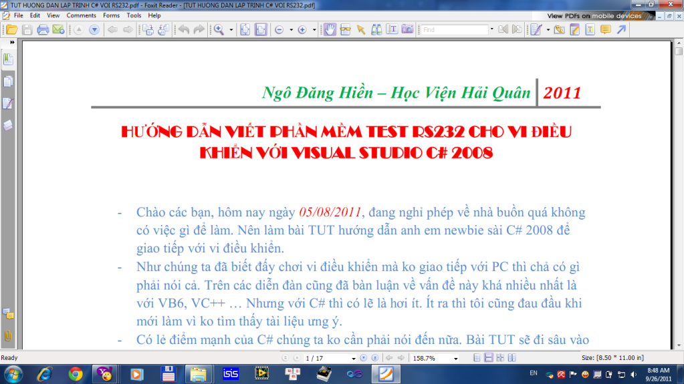Click the Fit Page icon

245,29
